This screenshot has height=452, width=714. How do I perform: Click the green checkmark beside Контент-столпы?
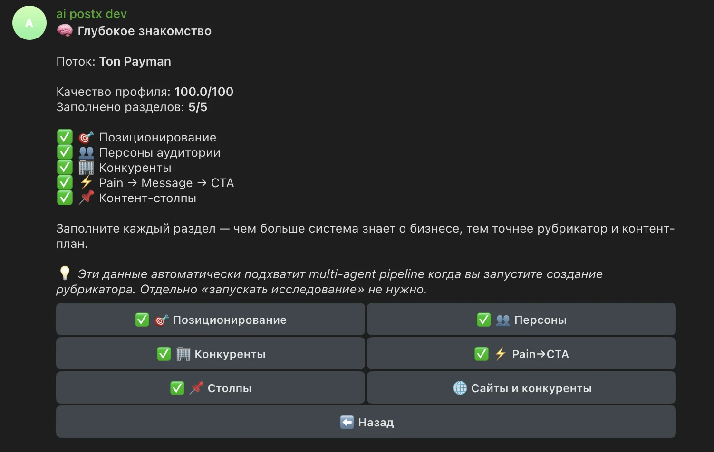tap(65, 198)
